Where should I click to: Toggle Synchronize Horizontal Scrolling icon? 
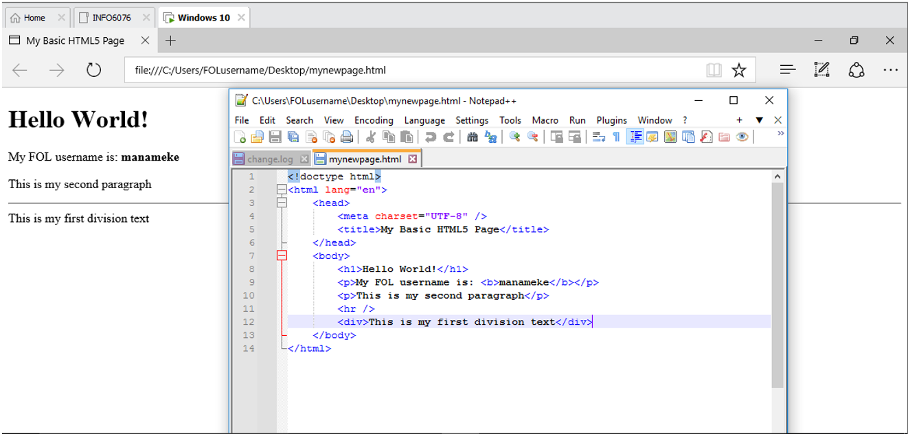click(x=575, y=137)
